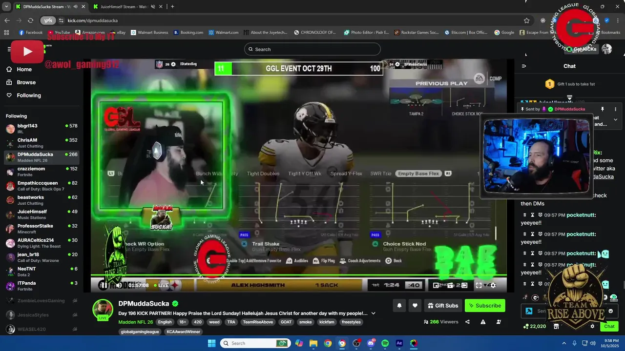
Task: Open a new browser tab
Action: [x=172, y=7]
